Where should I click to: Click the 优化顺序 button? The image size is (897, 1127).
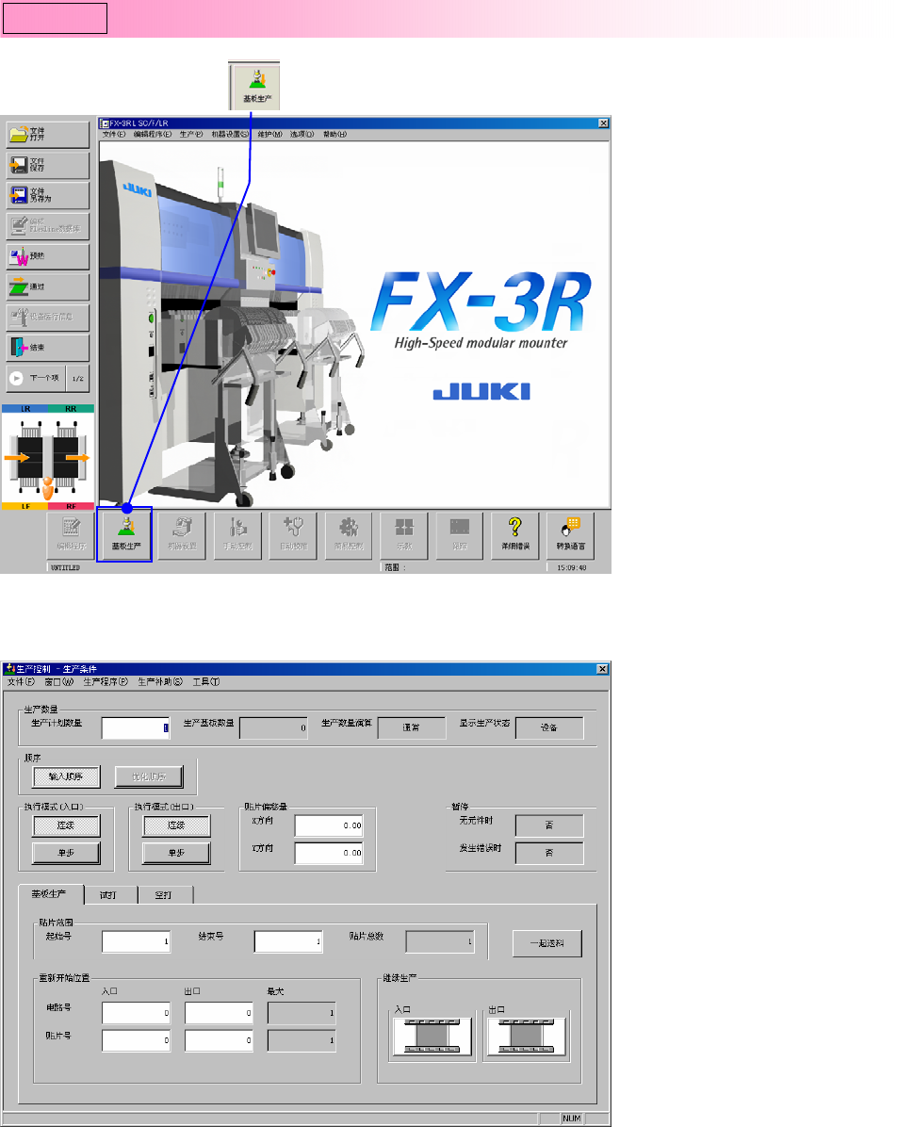[x=149, y=777]
